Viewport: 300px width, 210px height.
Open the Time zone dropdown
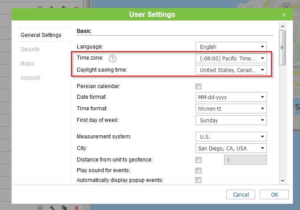coord(231,58)
